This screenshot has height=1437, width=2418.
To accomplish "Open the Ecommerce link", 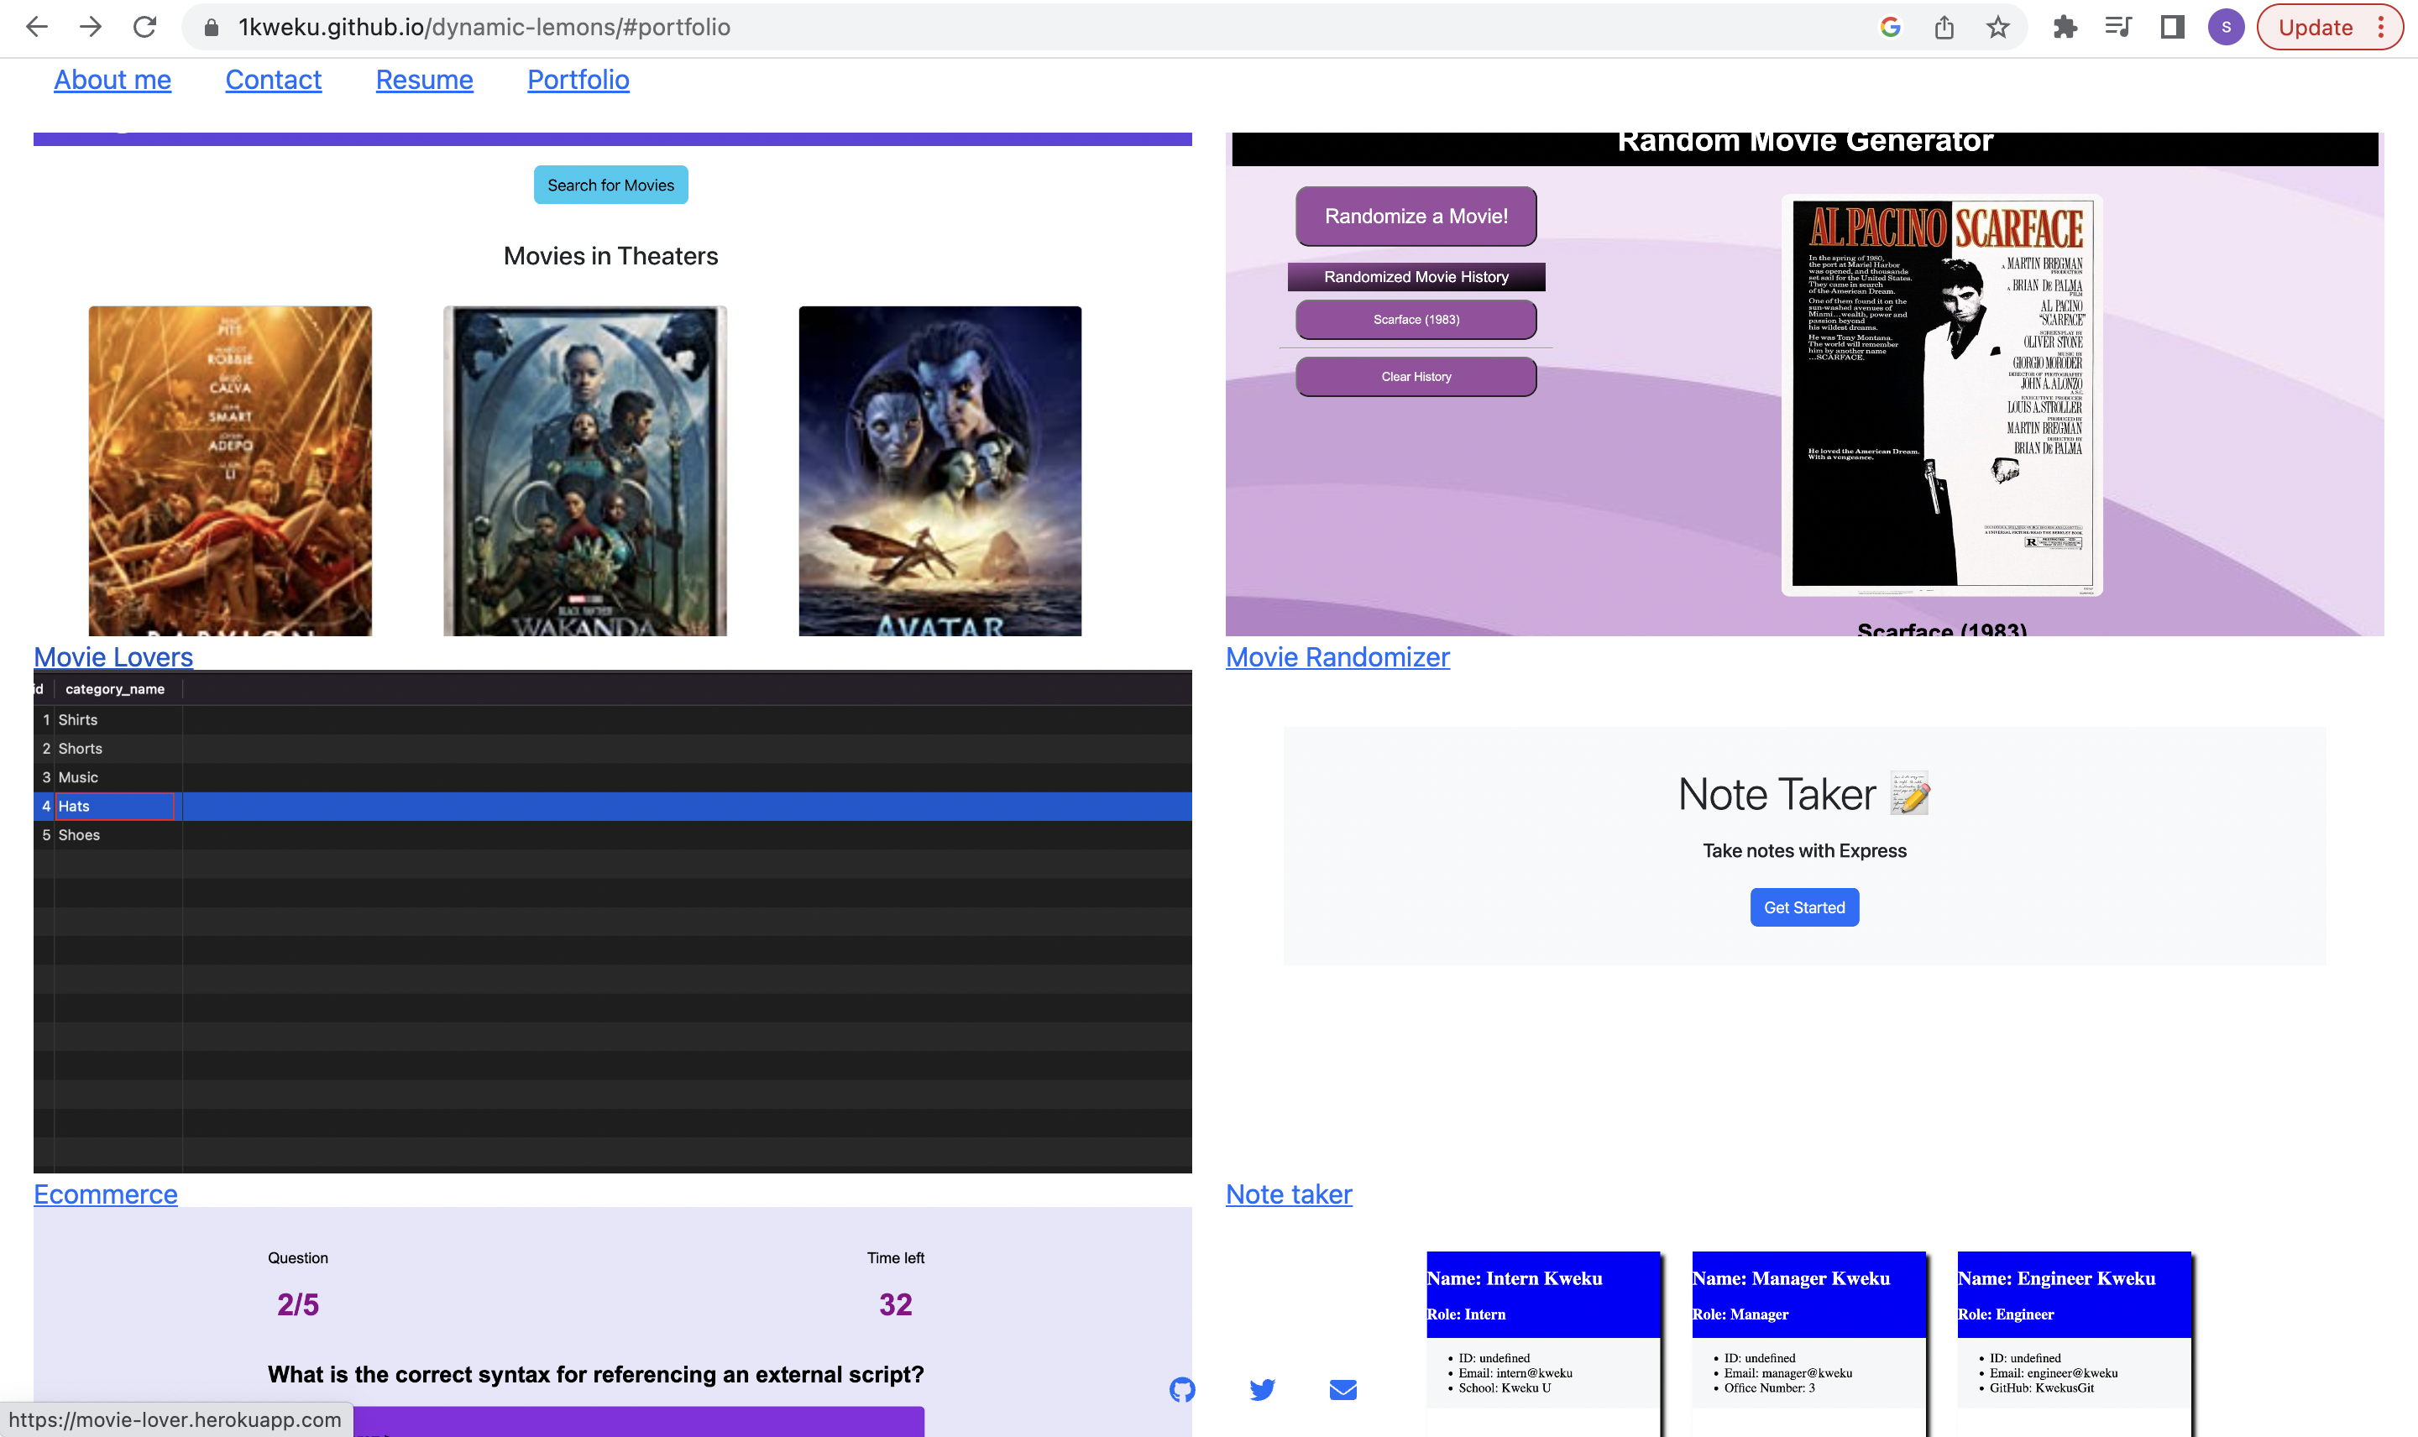I will [x=106, y=1194].
